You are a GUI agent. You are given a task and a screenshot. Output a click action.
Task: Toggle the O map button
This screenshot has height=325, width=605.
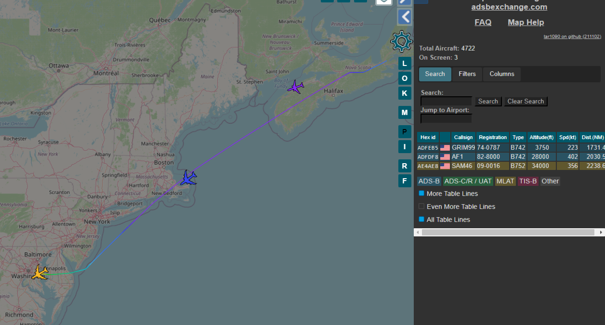tap(405, 78)
